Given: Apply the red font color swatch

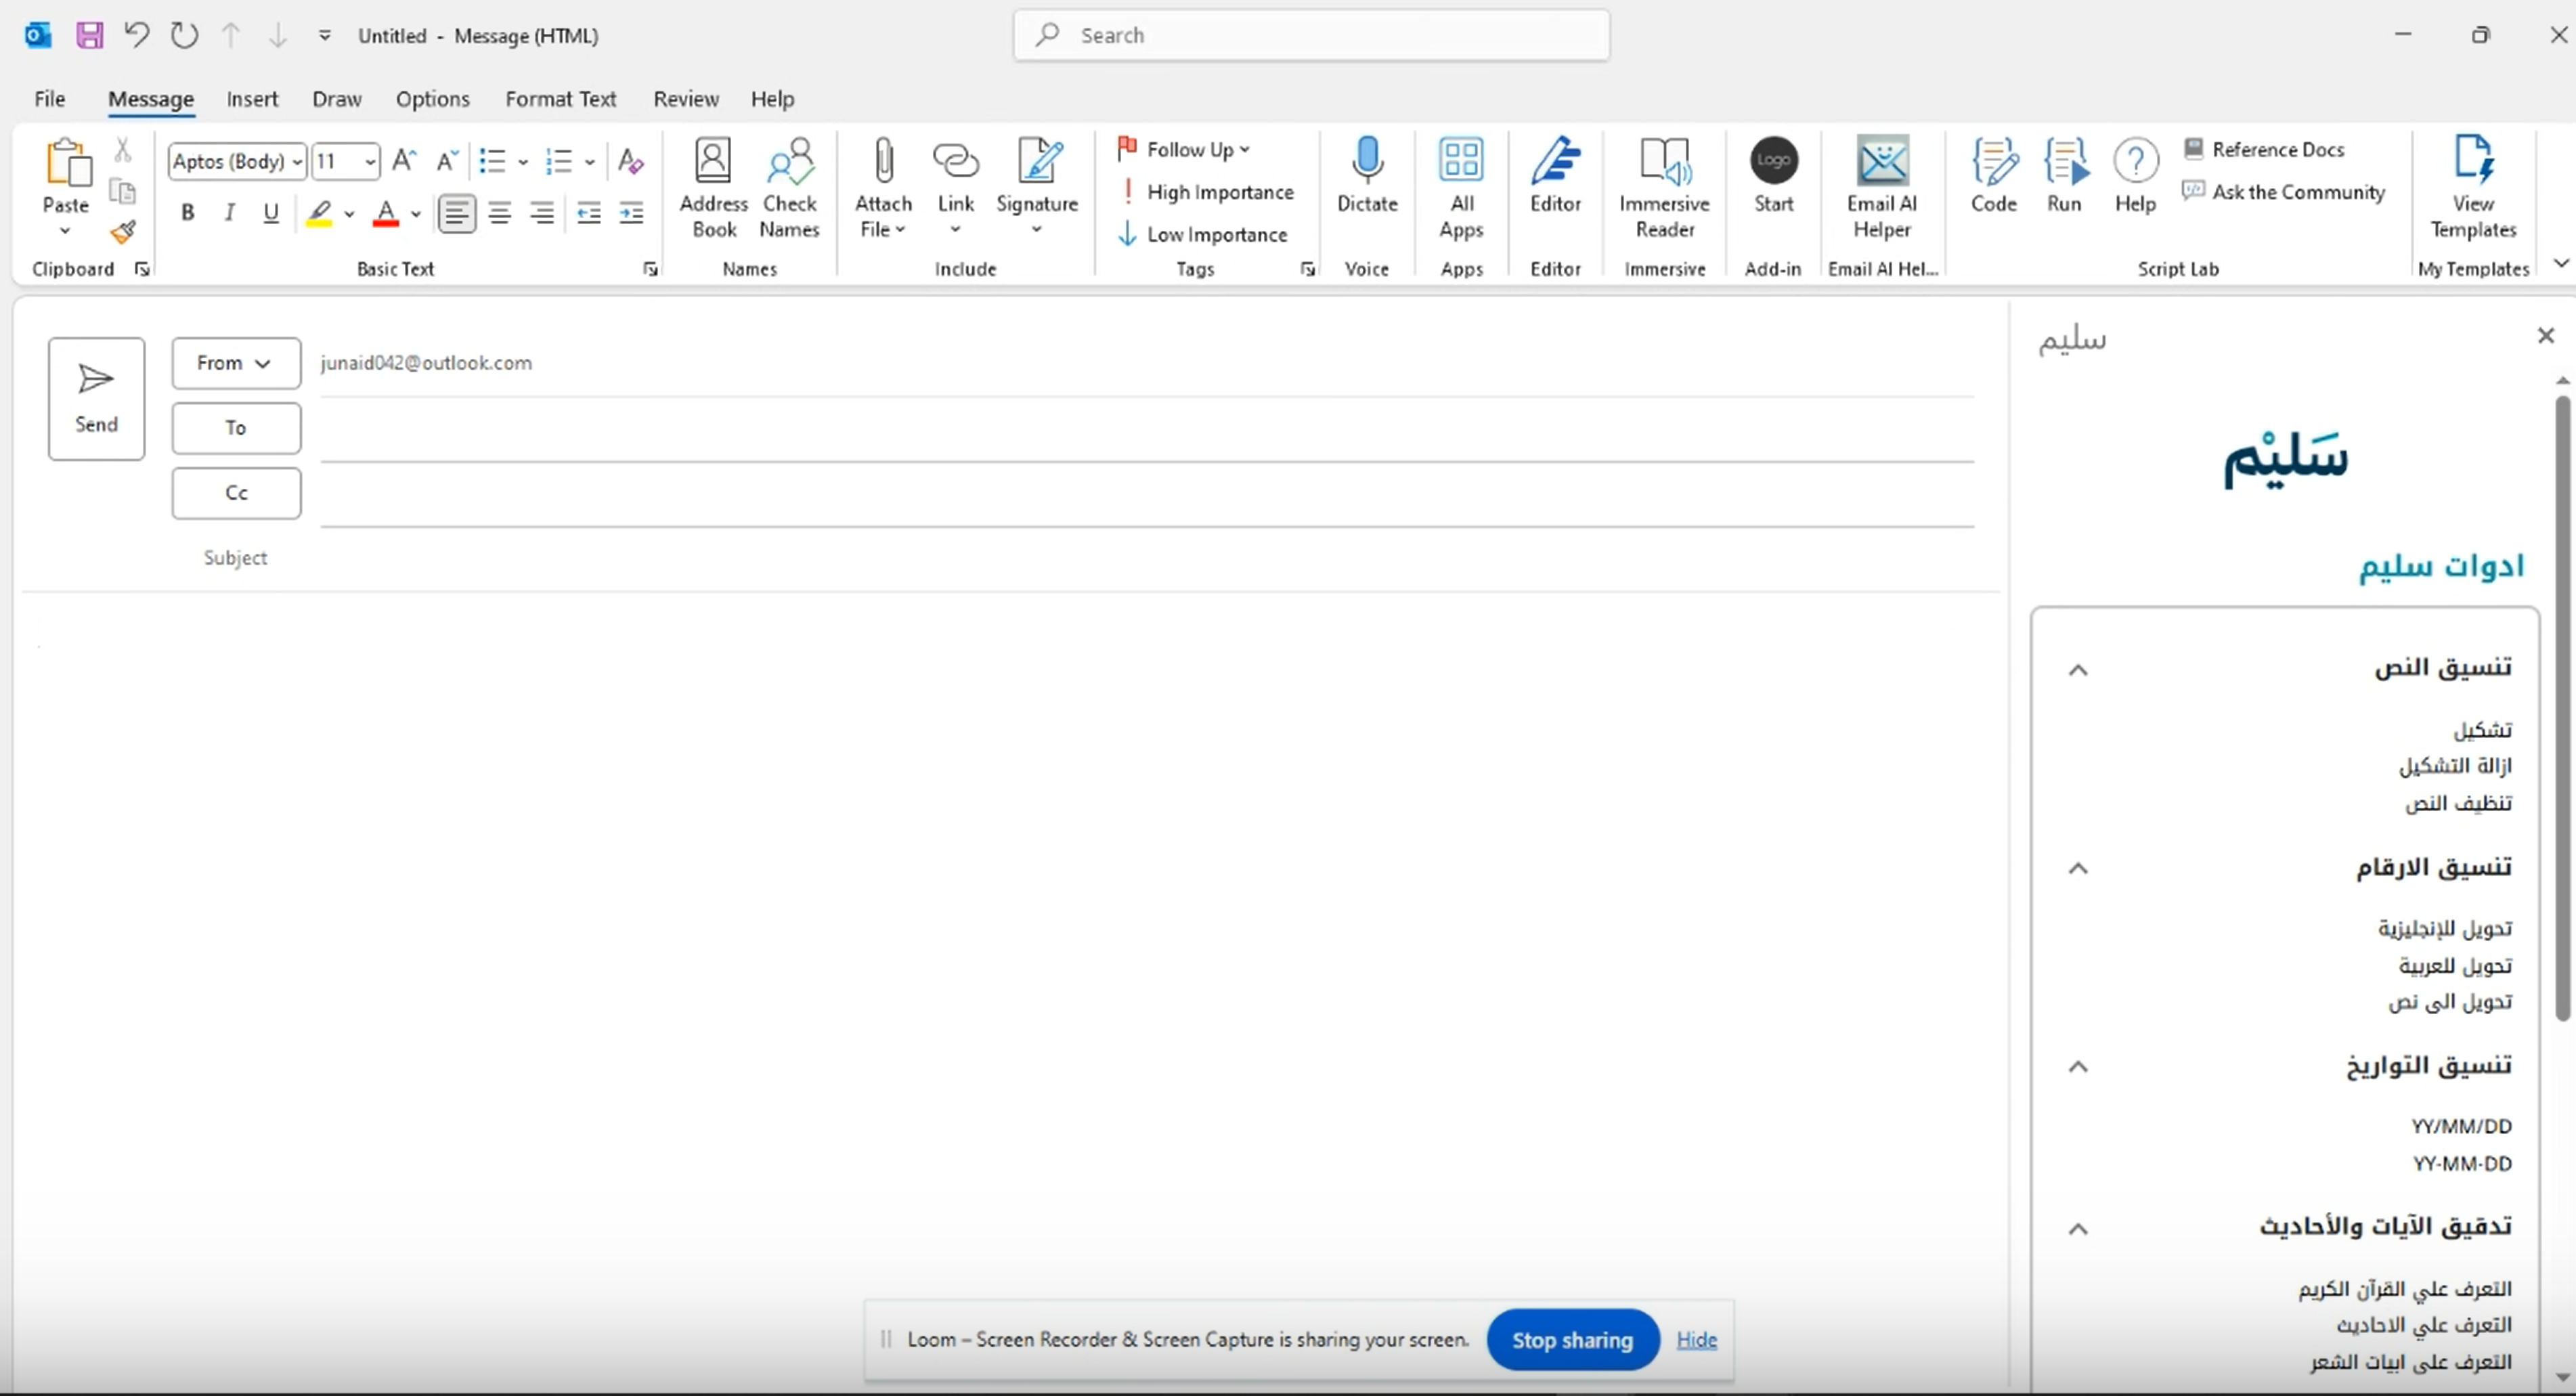Looking at the screenshot, I should tap(386, 213).
